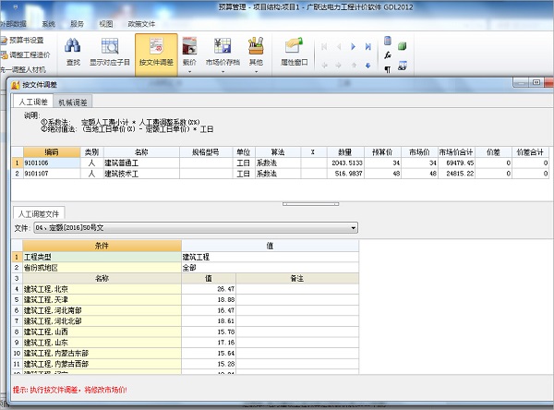Click the 编码 column header
This screenshot has height=410, width=554.
point(52,152)
